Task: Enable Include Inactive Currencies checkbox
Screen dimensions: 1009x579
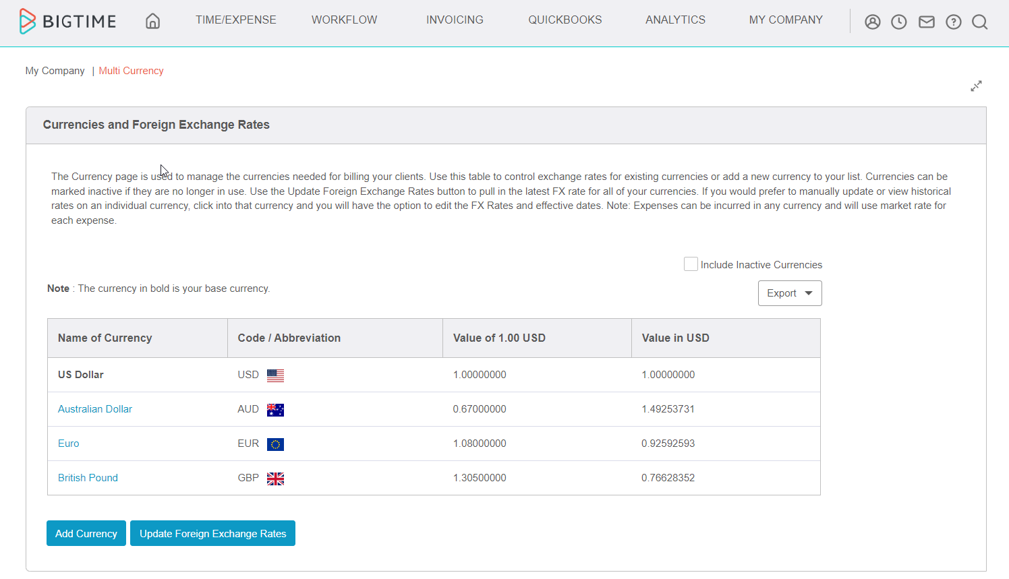Action: [x=691, y=264]
